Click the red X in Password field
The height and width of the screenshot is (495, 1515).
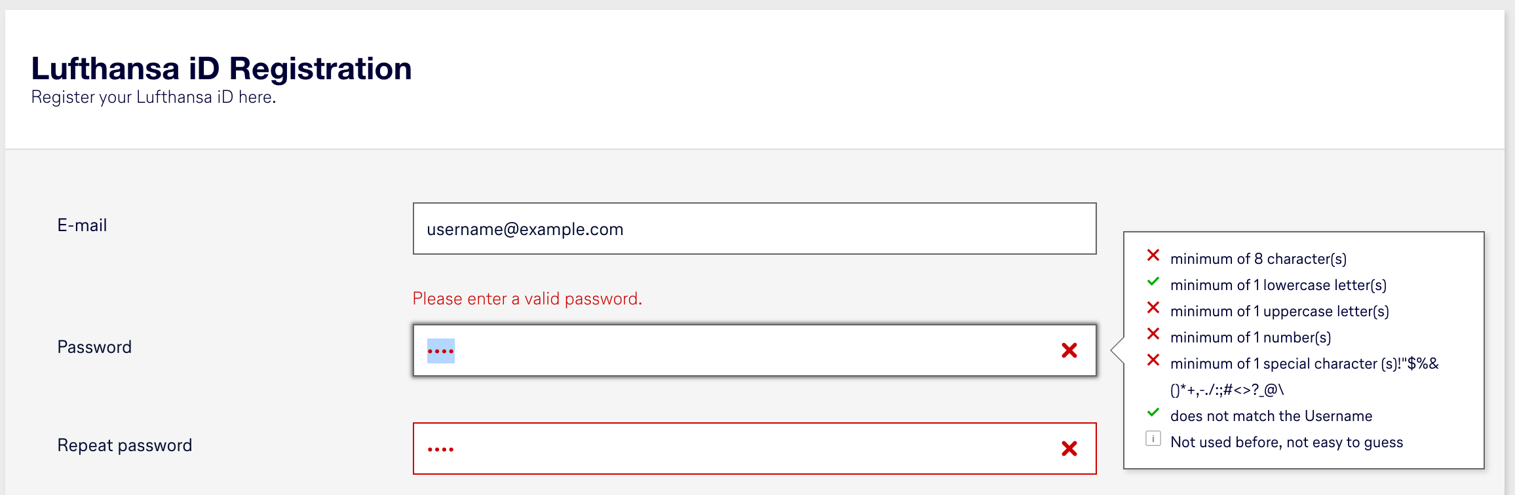click(1069, 351)
